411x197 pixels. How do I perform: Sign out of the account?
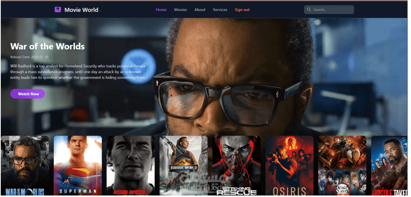[242, 10]
